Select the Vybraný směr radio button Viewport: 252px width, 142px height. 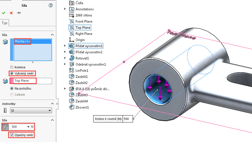(x=12, y=73)
